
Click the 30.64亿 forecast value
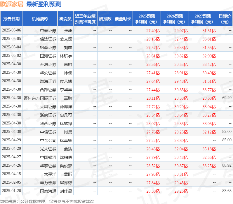click(181, 115)
